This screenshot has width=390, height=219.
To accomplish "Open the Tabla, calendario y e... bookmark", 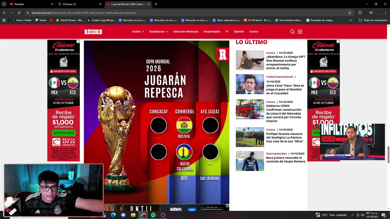I will [226, 20].
